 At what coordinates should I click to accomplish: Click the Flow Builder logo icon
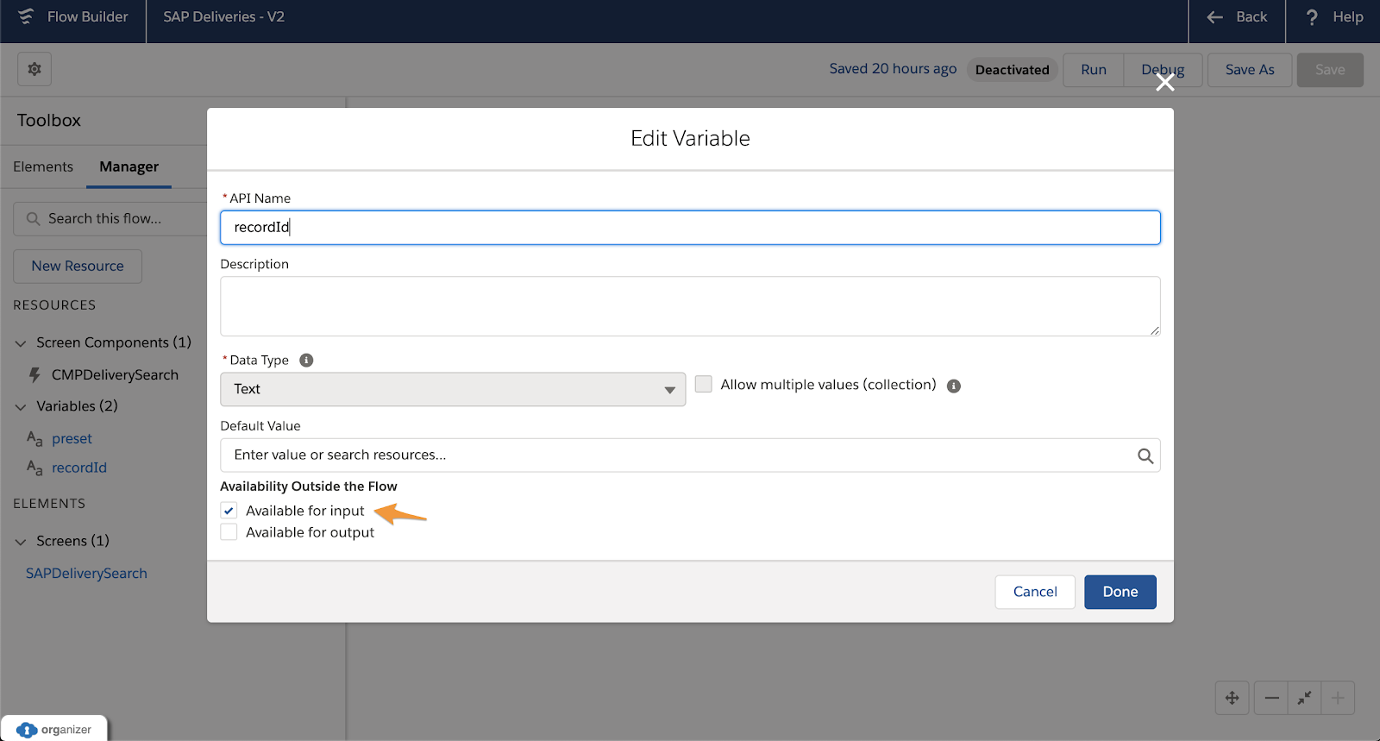click(26, 16)
